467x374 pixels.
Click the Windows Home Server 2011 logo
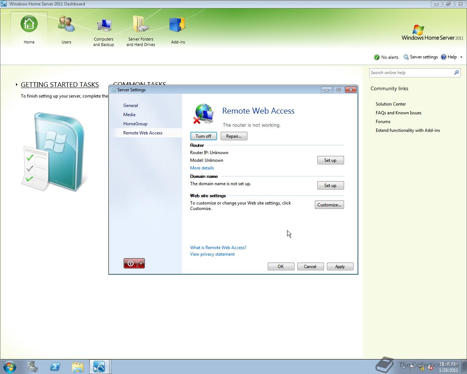tap(432, 33)
